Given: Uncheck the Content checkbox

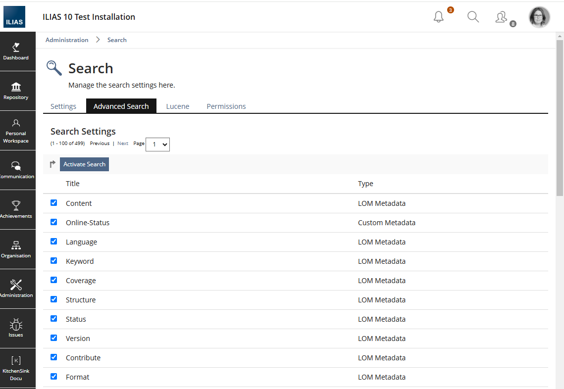Looking at the screenshot, I should 54,203.
